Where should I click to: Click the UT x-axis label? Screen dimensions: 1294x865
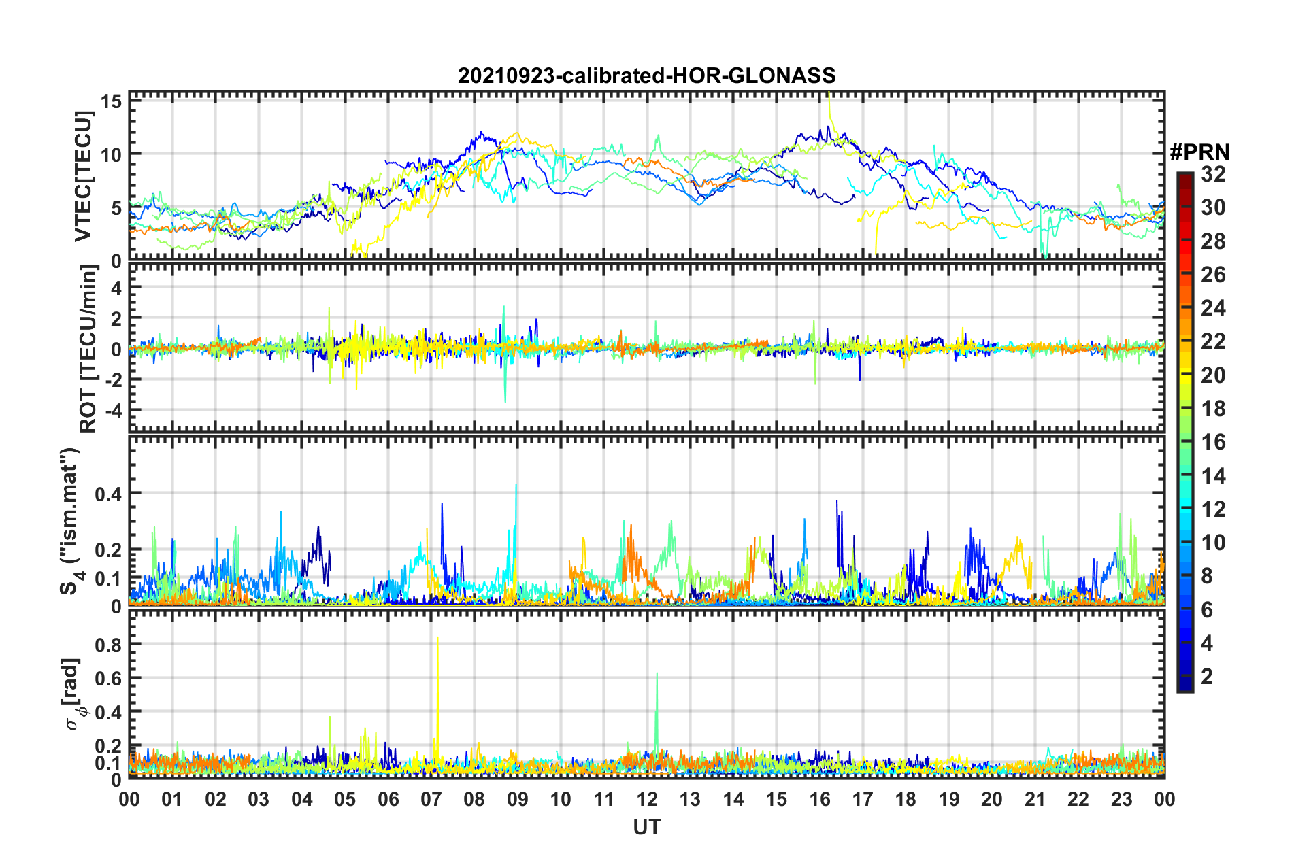coord(646,827)
